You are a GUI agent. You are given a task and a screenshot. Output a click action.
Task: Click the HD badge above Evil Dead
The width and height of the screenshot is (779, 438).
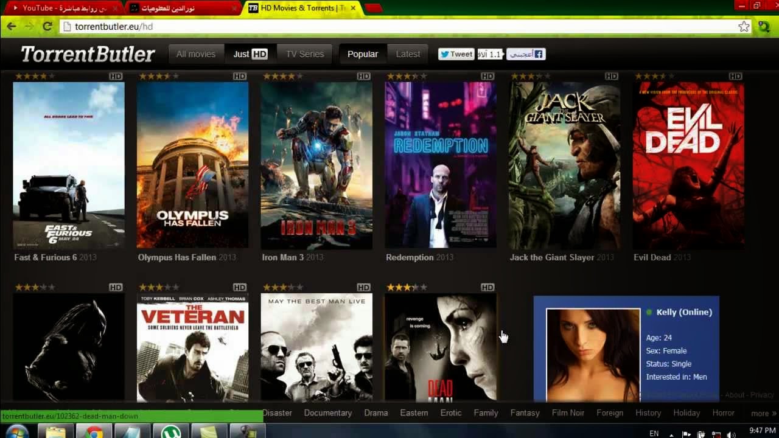[x=736, y=76]
